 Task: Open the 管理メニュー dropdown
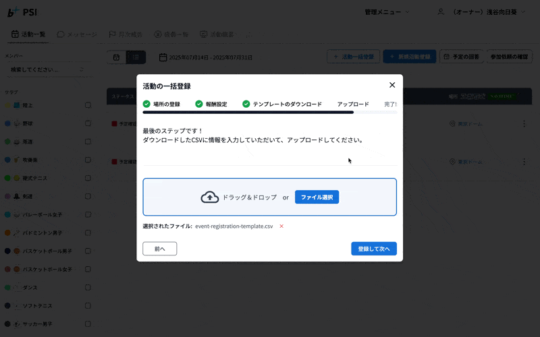tap(387, 12)
